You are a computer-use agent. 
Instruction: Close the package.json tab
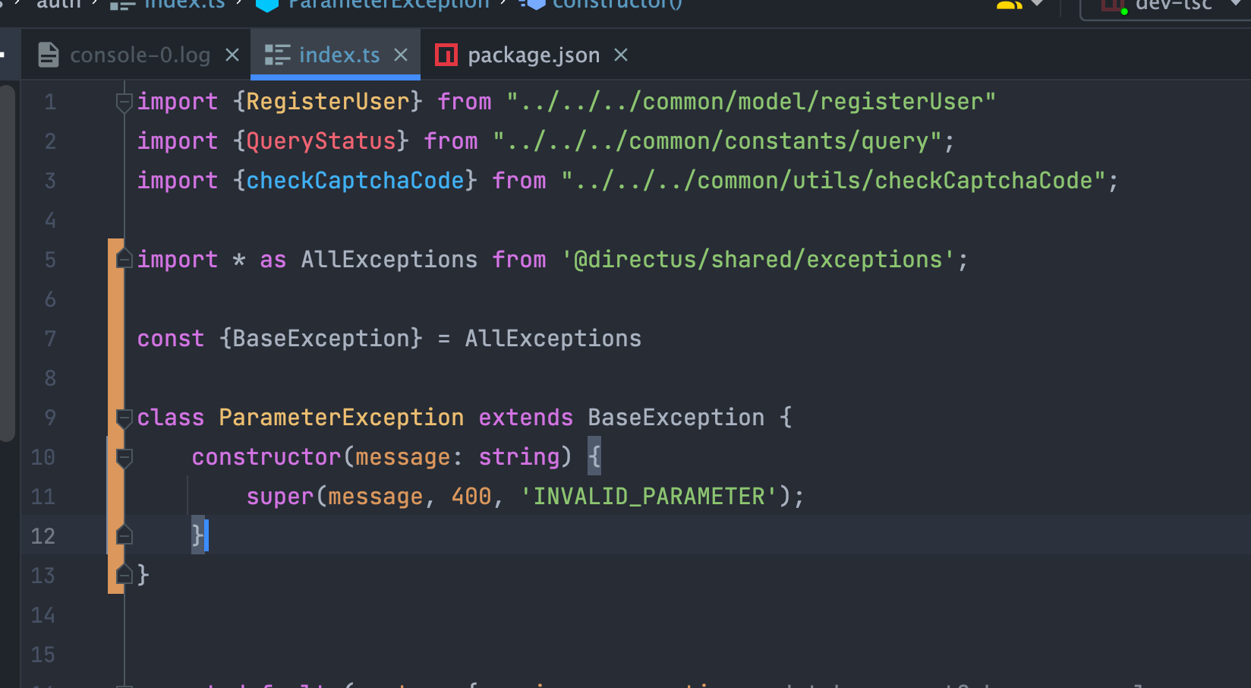tap(621, 55)
